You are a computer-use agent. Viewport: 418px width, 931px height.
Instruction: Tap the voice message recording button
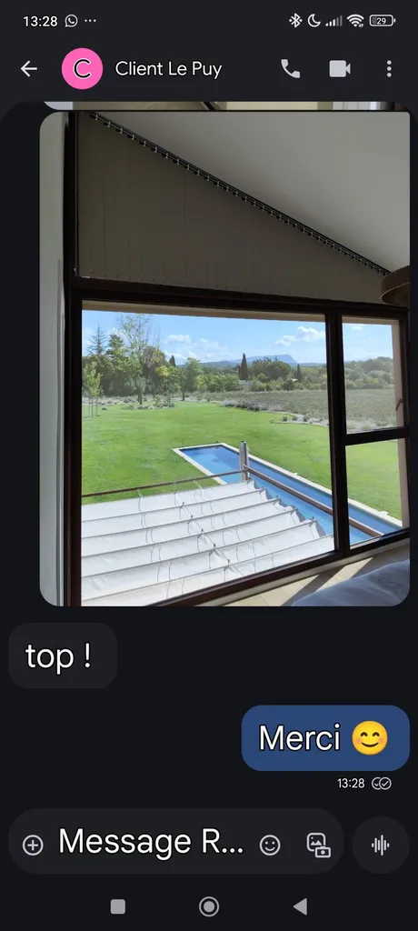tap(381, 845)
